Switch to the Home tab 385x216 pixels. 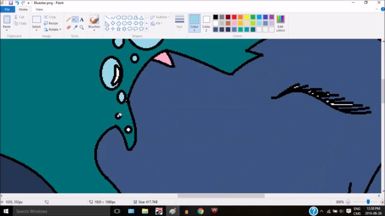click(23, 9)
